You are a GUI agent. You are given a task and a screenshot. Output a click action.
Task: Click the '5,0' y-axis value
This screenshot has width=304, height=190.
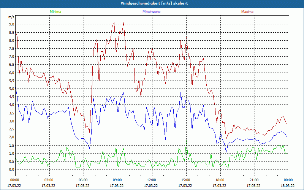(12, 89)
